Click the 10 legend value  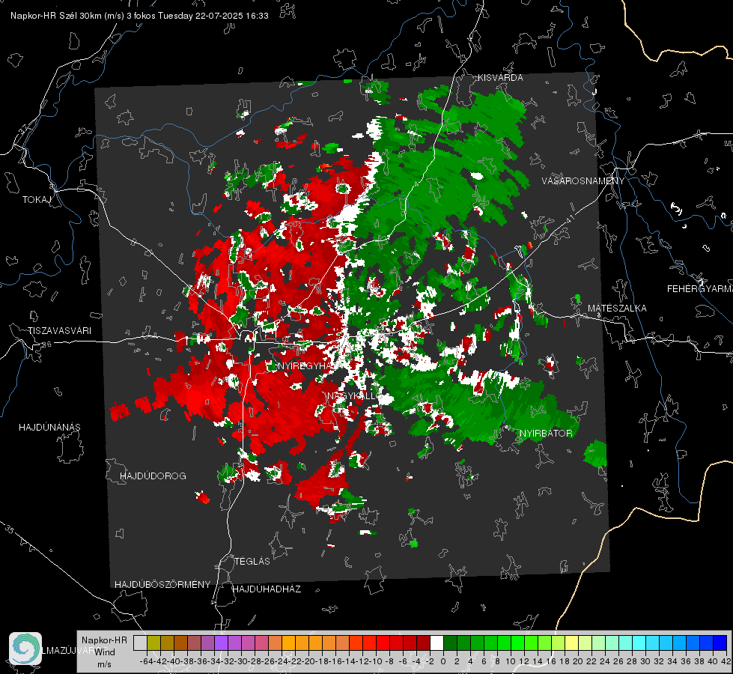pyautogui.click(x=511, y=661)
